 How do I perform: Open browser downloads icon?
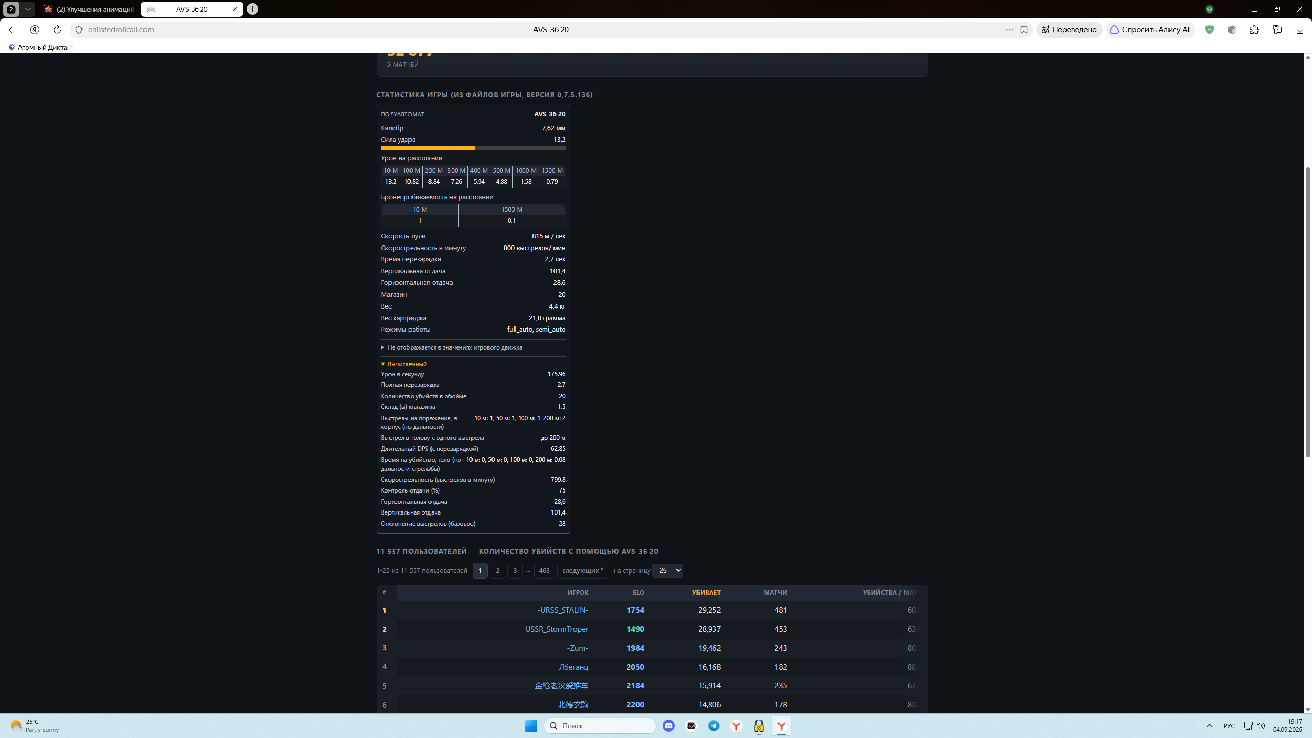click(x=1300, y=30)
